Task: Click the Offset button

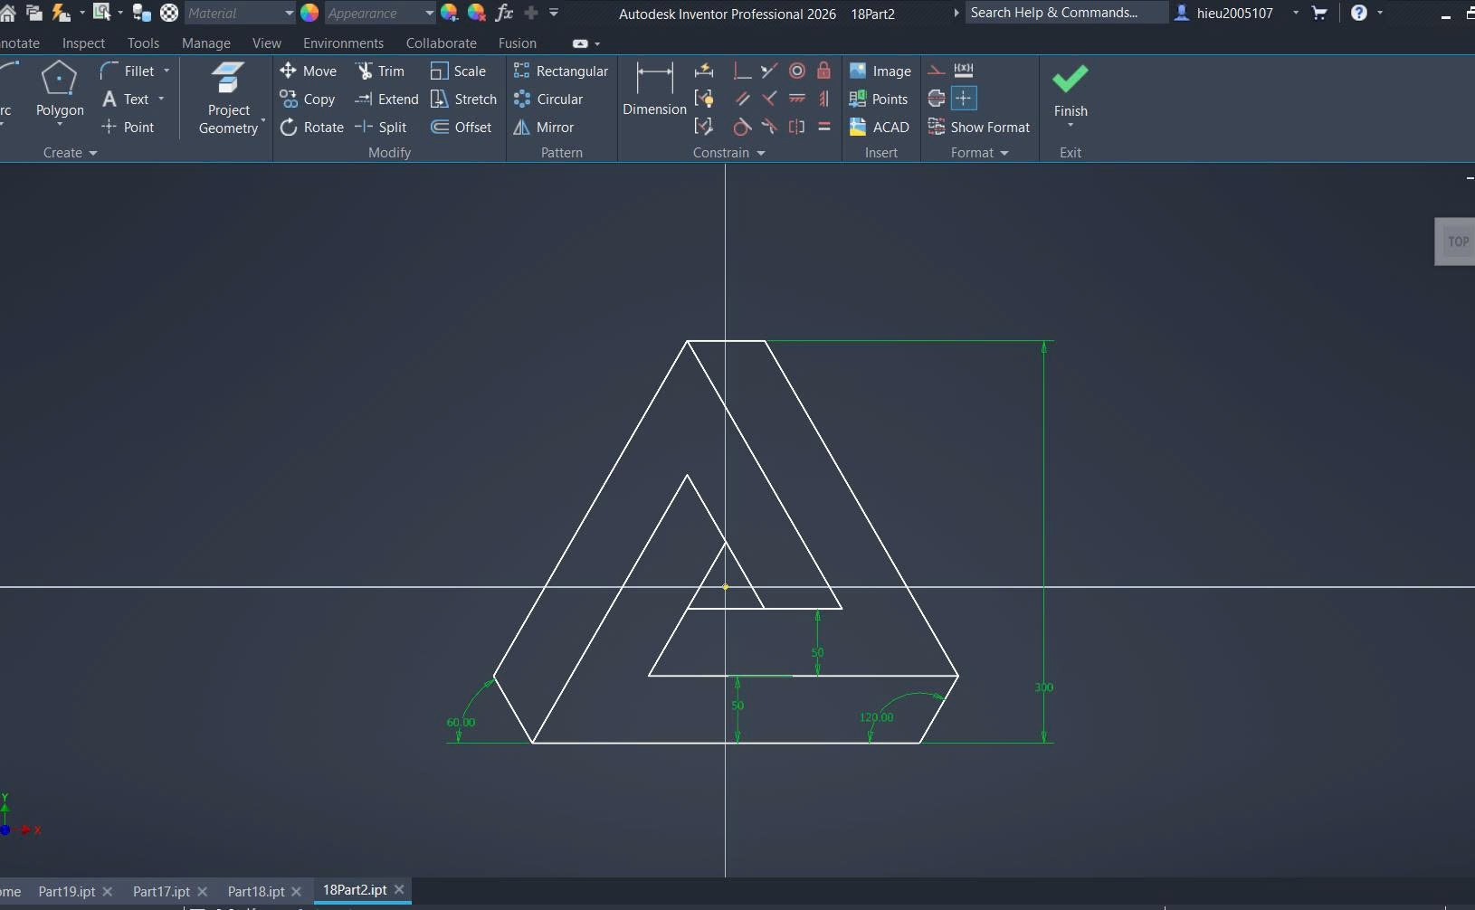Action: click(462, 128)
